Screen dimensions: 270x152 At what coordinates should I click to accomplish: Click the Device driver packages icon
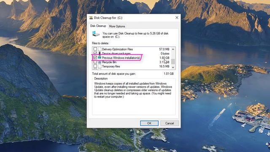[x=100, y=53]
